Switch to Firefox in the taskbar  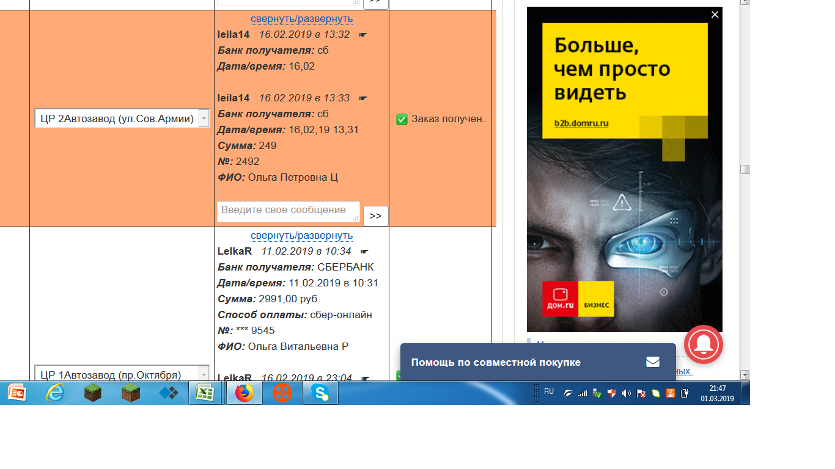(244, 393)
